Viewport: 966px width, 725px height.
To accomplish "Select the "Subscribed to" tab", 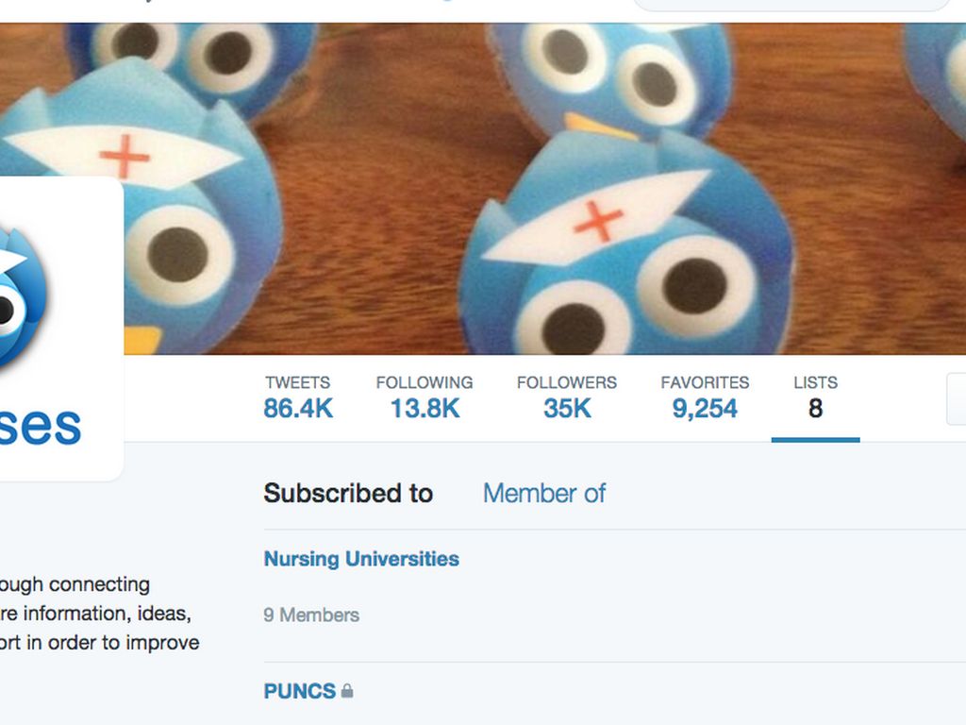I will coord(348,493).
